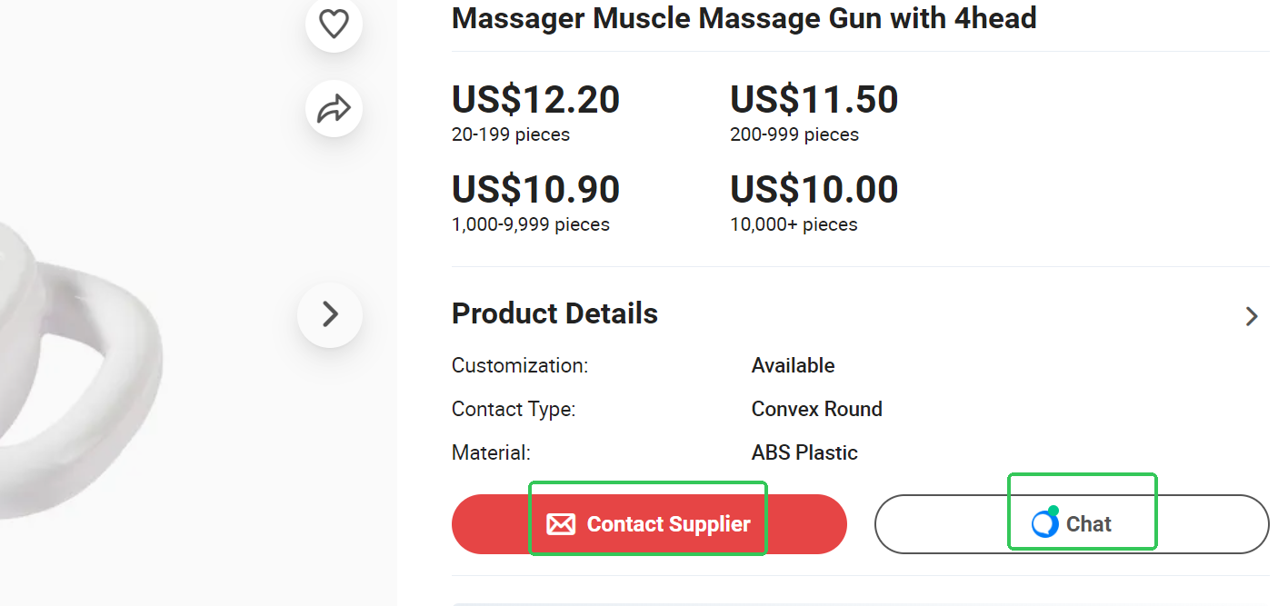Select the US$11.50 price tier
This screenshot has height=606, width=1288.
coord(814,100)
